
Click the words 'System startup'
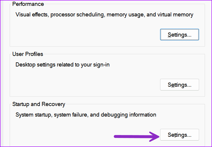[33, 115]
